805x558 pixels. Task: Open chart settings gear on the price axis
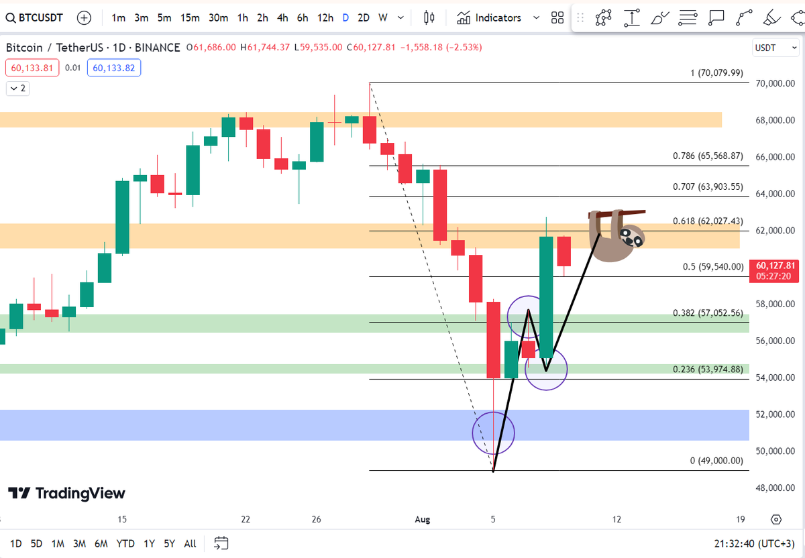click(x=776, y=519)
